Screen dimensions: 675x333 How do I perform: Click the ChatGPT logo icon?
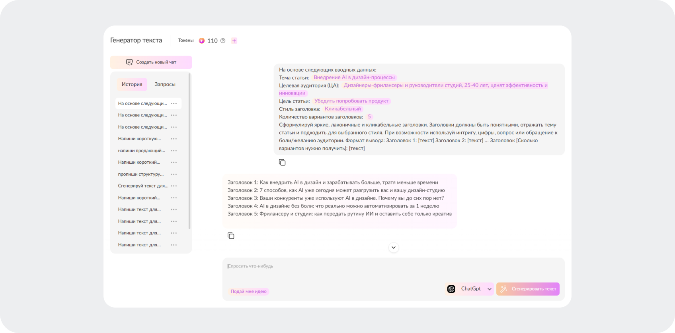[x=451, y=289]
